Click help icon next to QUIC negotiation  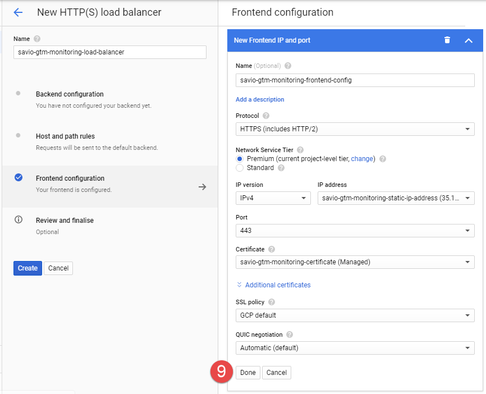[290, 335]
